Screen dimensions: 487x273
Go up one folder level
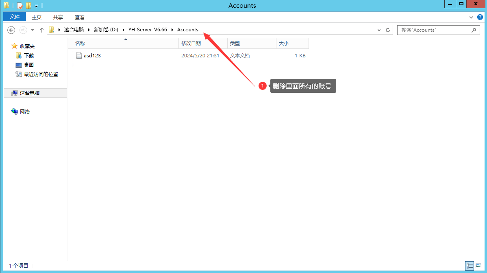pos(41,30)
